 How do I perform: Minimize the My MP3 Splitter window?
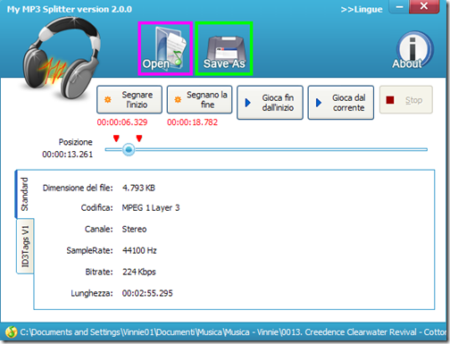tap(399, 7)
